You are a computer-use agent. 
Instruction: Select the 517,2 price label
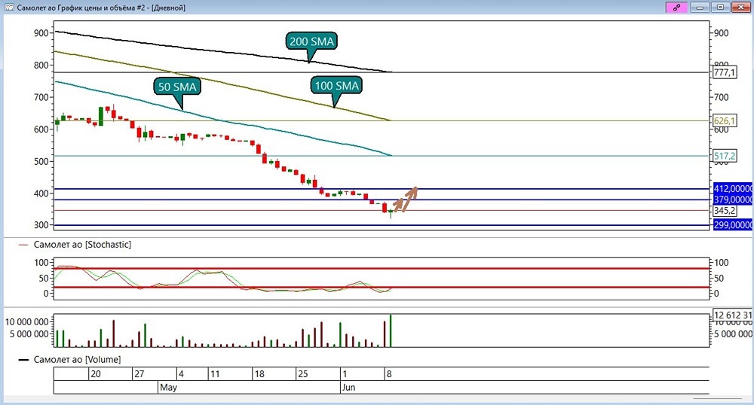[x=724, y=156]
